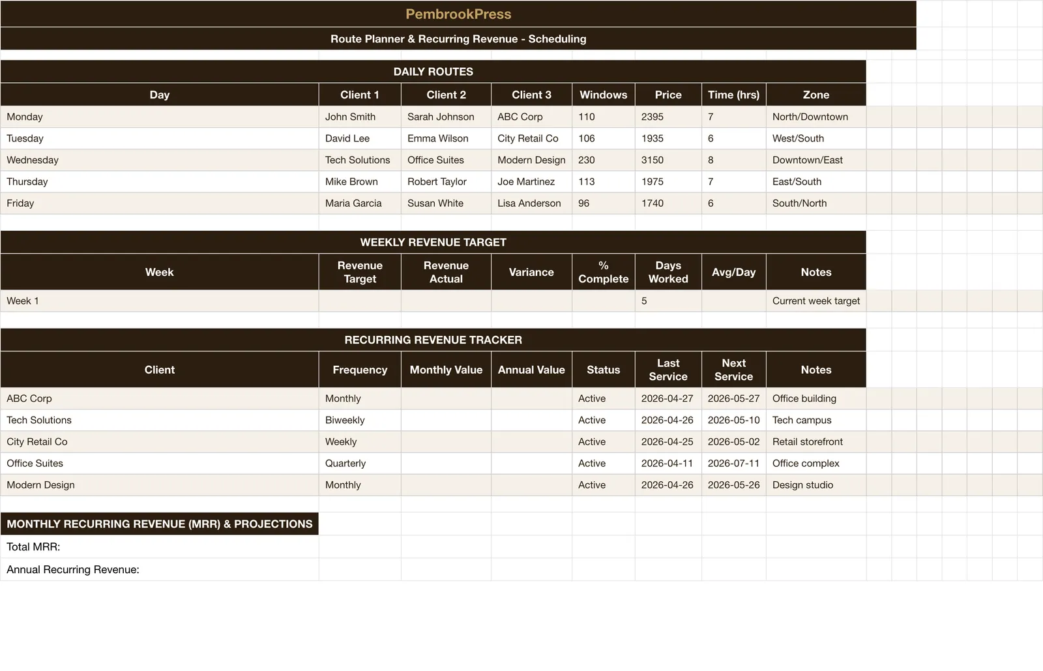Select the Total MRR: label
Image resolution: width=1043 pixels, height=671 pixels.
160,546
